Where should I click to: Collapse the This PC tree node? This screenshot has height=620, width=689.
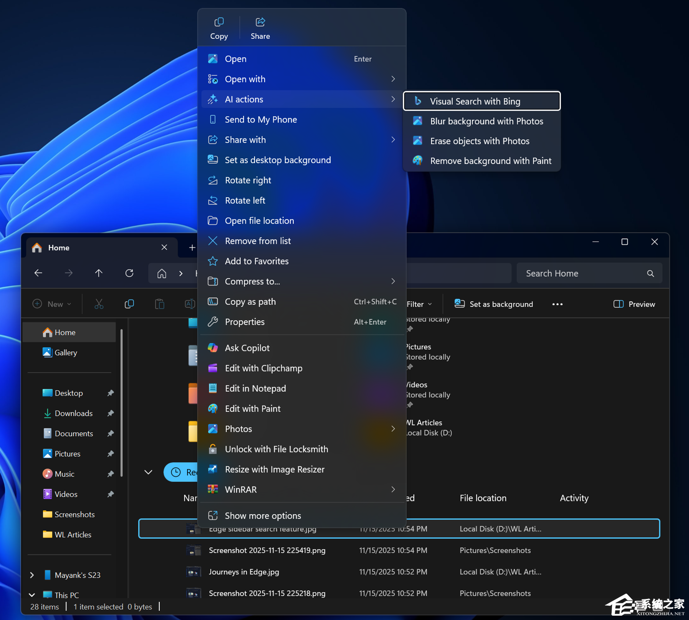tap(32, 595)
